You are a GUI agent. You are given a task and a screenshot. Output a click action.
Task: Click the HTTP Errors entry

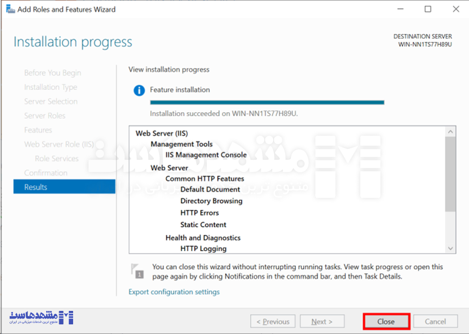pos(200,213)
